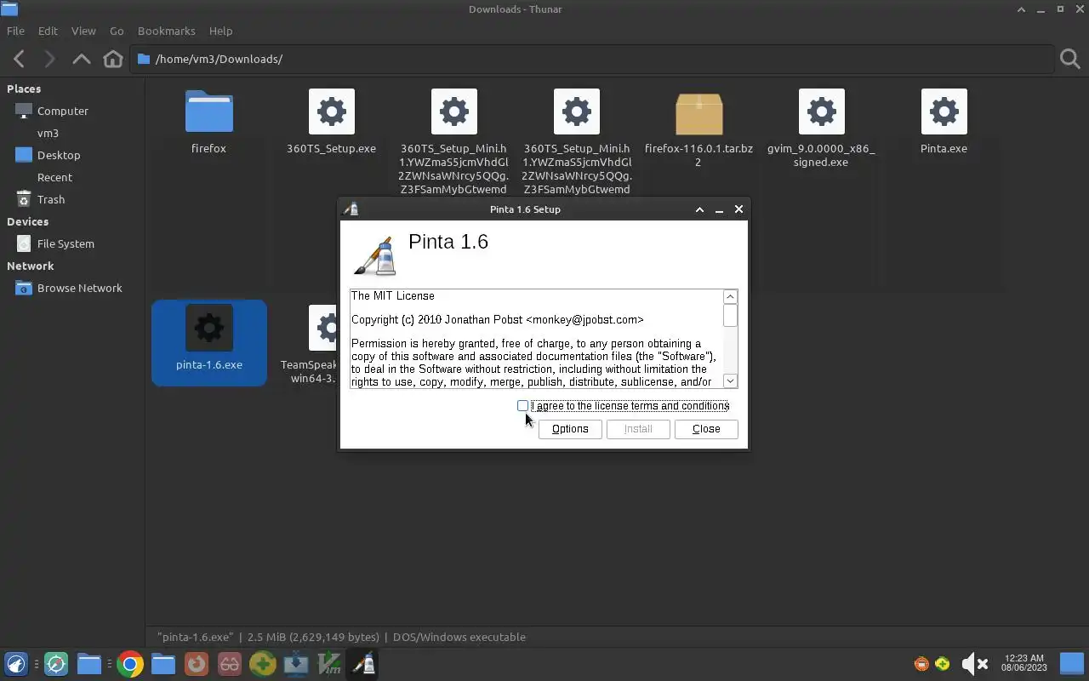The width and height of the screenshot is (1089, 681).
Task: Click the /home/vm3/Downloads/ path field
Action: click(592, 59)
